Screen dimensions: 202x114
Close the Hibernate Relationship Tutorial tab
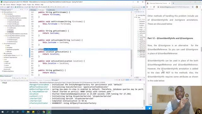(x=169, y=3)
